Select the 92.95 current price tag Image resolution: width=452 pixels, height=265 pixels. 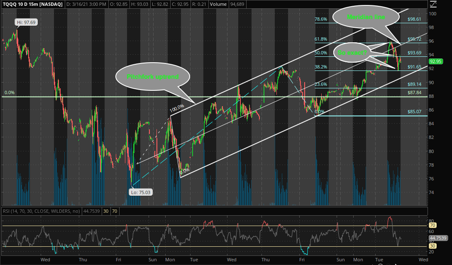436,61
